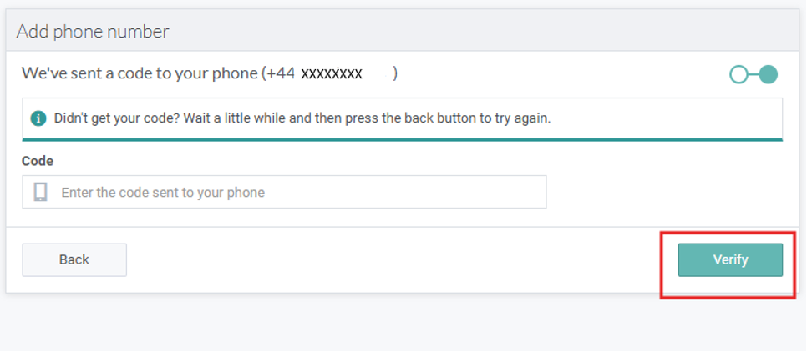Viewport: 807px width, 352px height.
Task: Select the filled second-step circle indicator
Action: (768, 75)
